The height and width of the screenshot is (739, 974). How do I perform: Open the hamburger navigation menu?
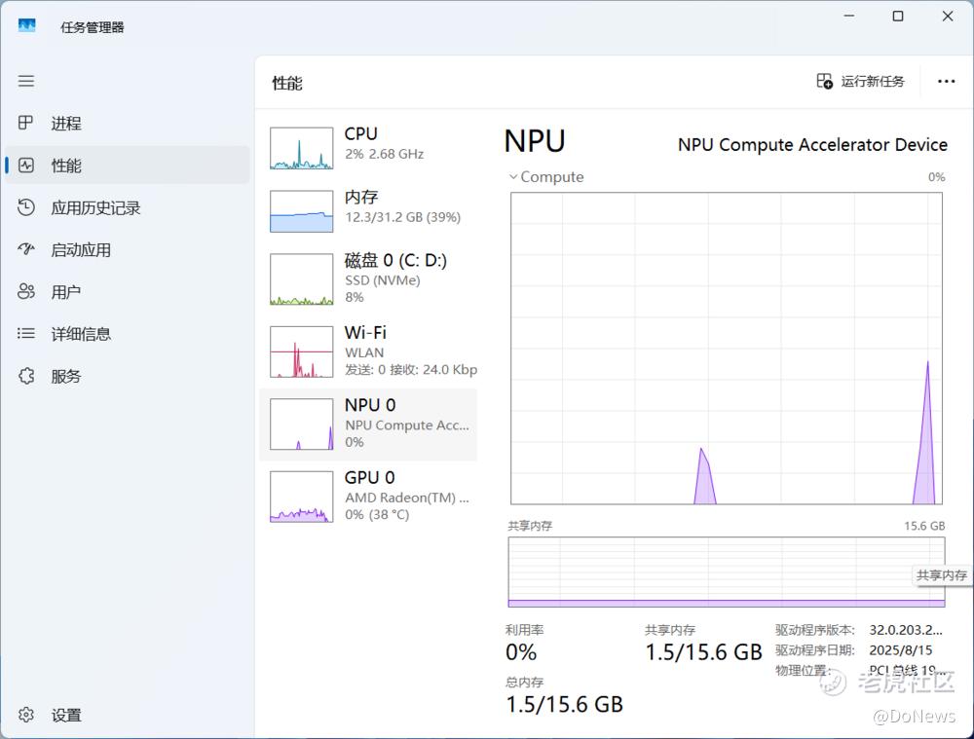(x=26, y=81)
